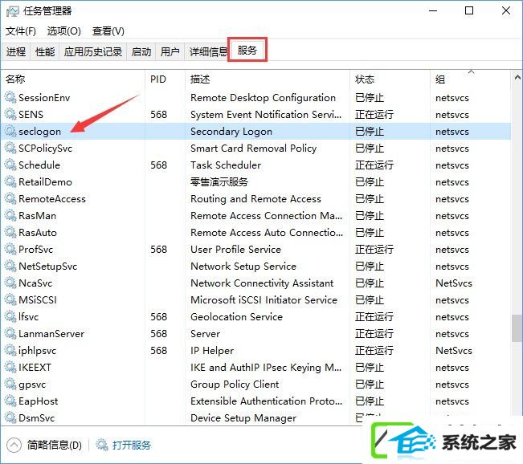
Task: Click the services list scrollbar thumb
Action: point(517,328)
